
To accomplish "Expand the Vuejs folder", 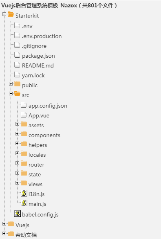I will pos(4,223).
